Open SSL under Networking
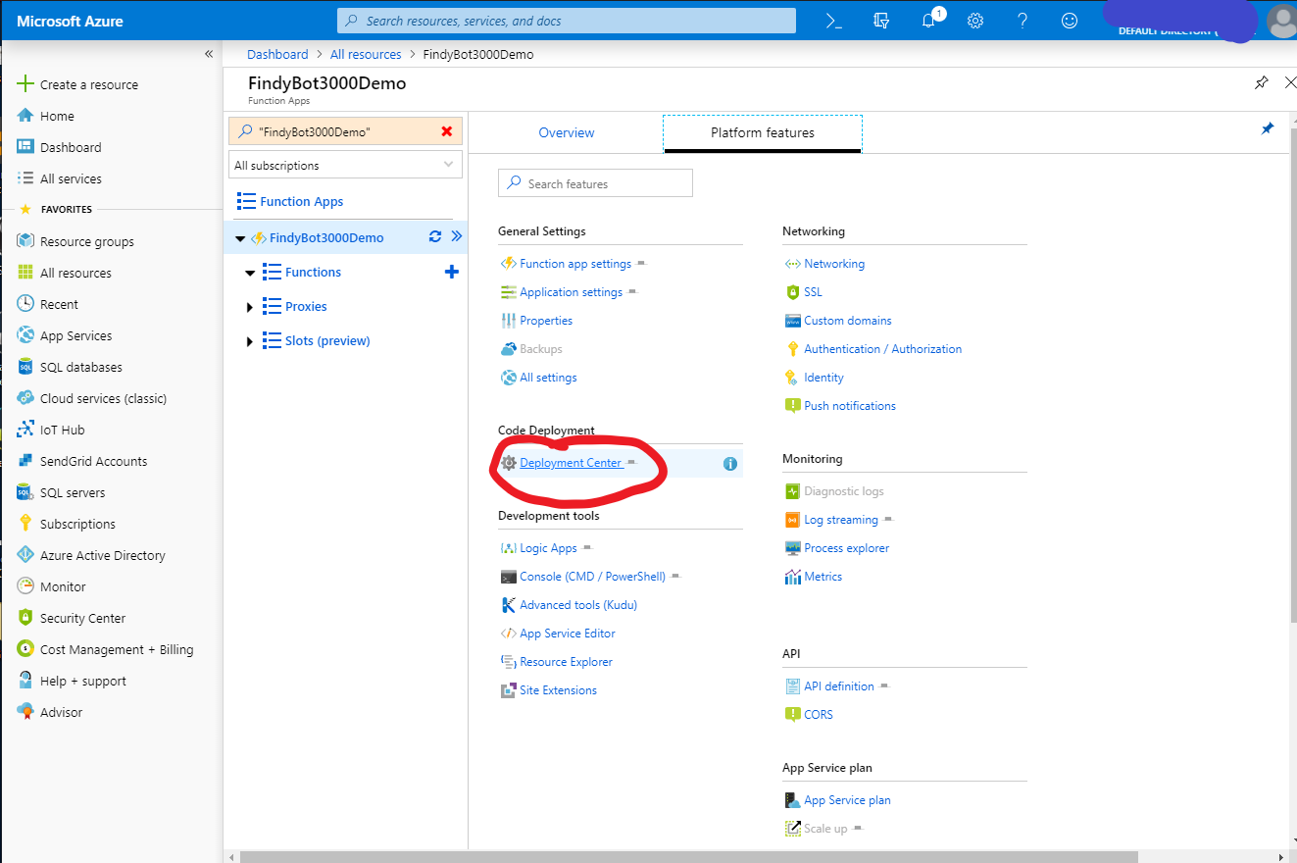 (813, 292)
